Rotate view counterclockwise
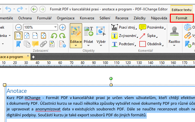Viewport: 195px width, 122px height. tap(54, 36)
